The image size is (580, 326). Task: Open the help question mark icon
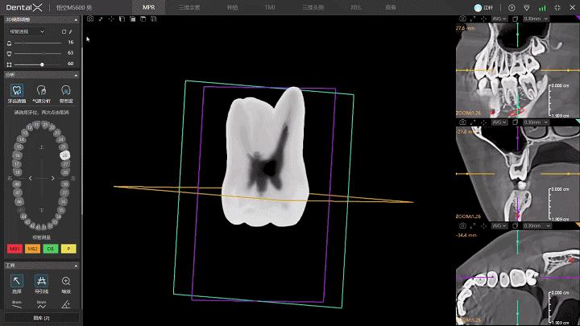click(x=512, y=8)
